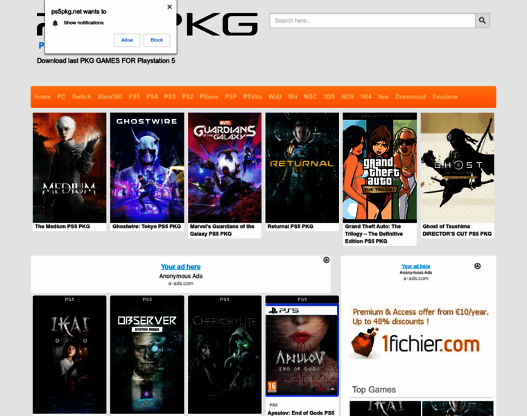This screenshot has width=527, height=416.
Task: Open the IKAI game cover in the post grid
Action: click(x=69, y=354)
